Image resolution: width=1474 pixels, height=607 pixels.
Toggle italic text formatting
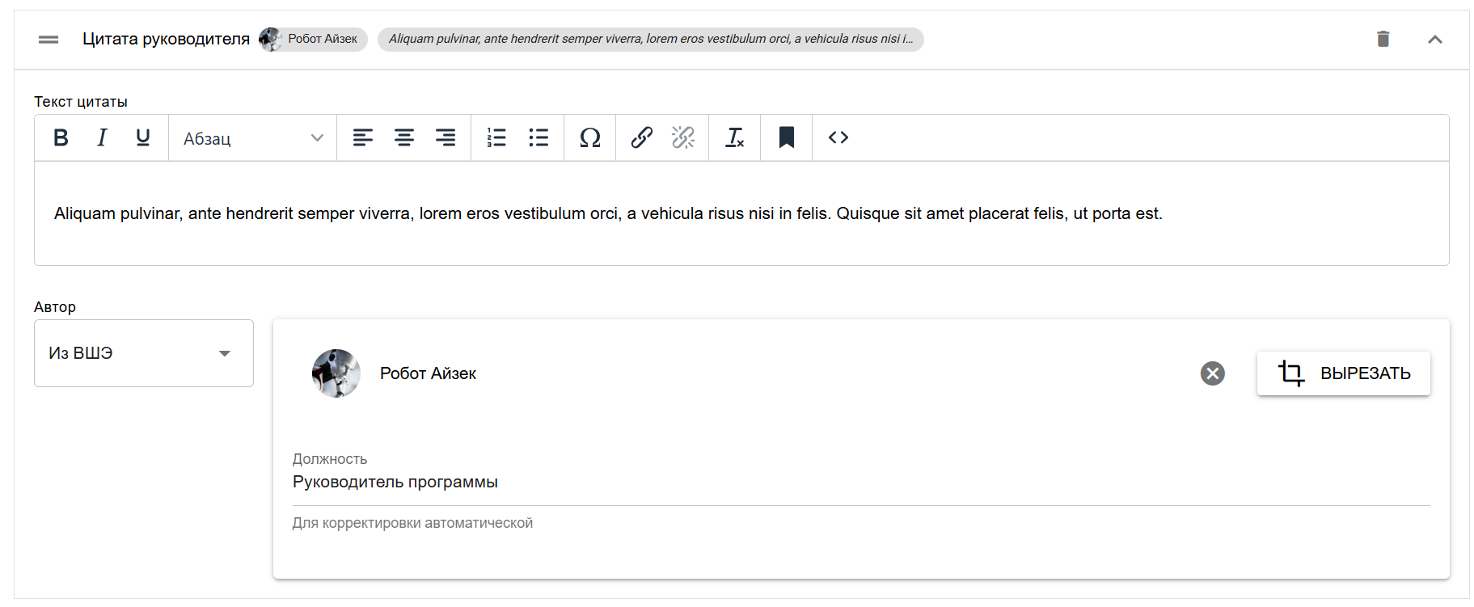102,138
